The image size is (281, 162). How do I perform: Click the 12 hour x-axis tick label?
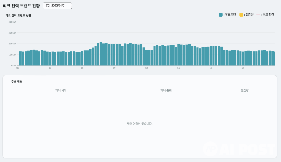click(x=146, y=68)
